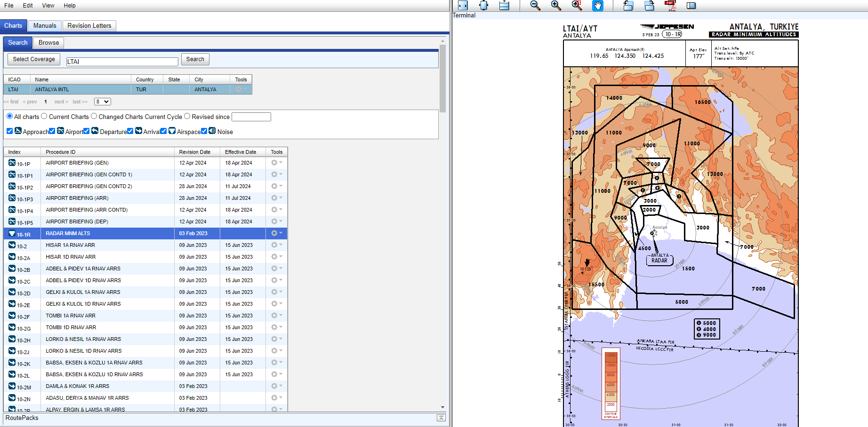The width and height of the screenshot is (868, 427).
Task: Rotate the chart clockwise
Action: pos(650,6)
